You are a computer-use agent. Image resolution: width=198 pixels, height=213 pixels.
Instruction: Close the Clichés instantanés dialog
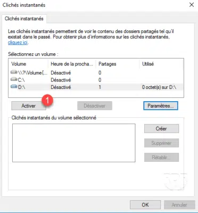click(192, 5)
